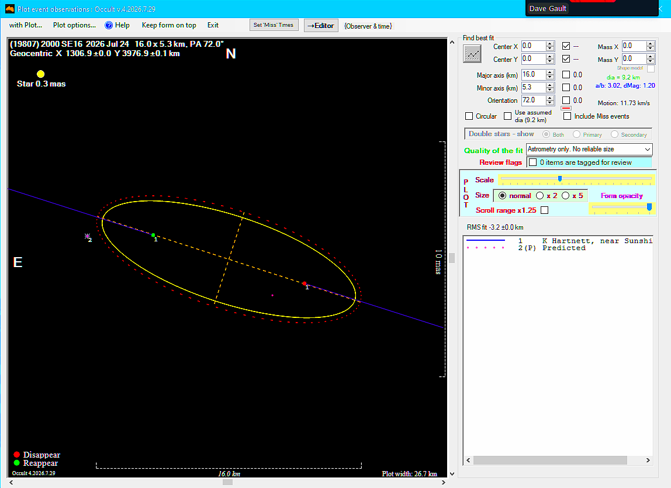Toggle the Center Y fit checkbox

tap(566, 59)
